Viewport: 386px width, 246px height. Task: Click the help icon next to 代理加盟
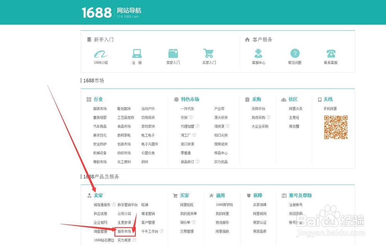pos(197,126)
